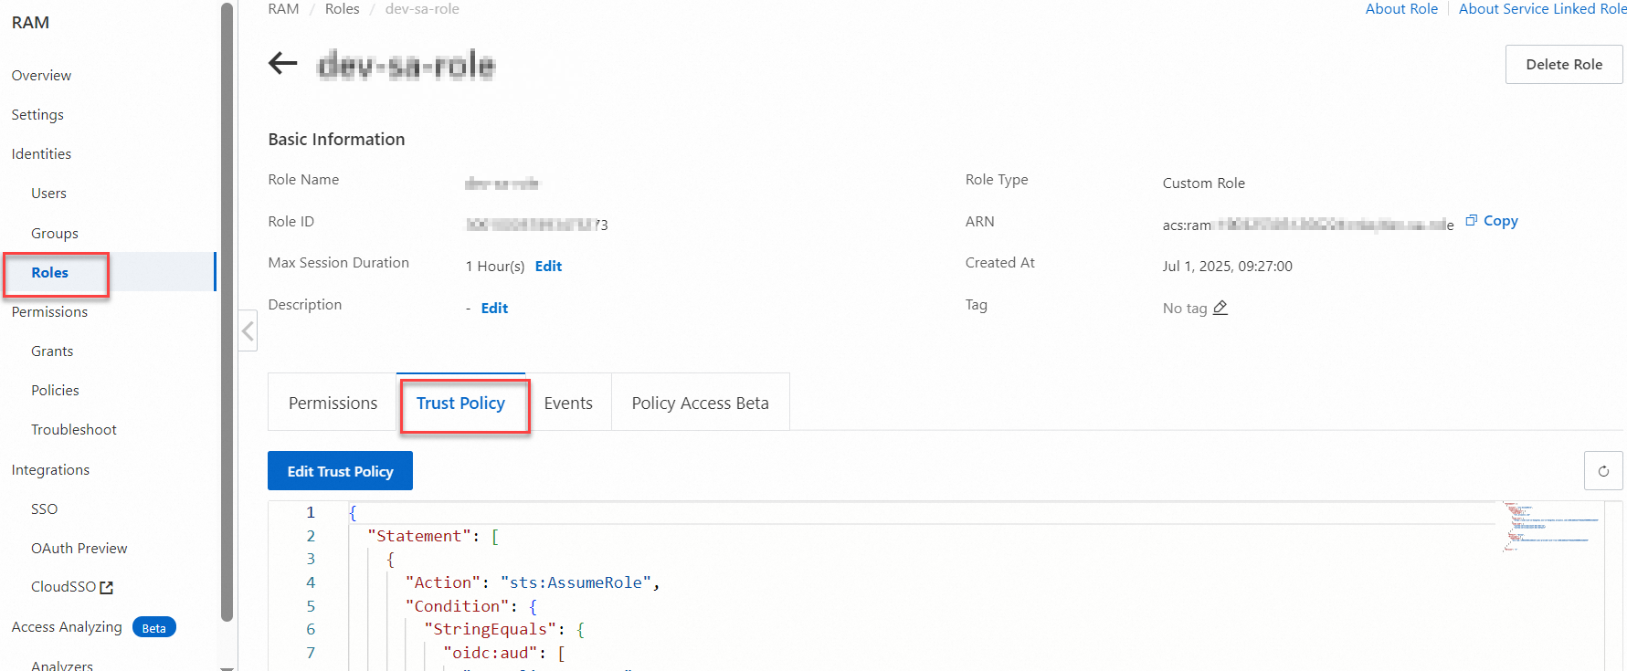Edit the Max Session Duration
Screen dimensions: 1627x671
[548, 266]
